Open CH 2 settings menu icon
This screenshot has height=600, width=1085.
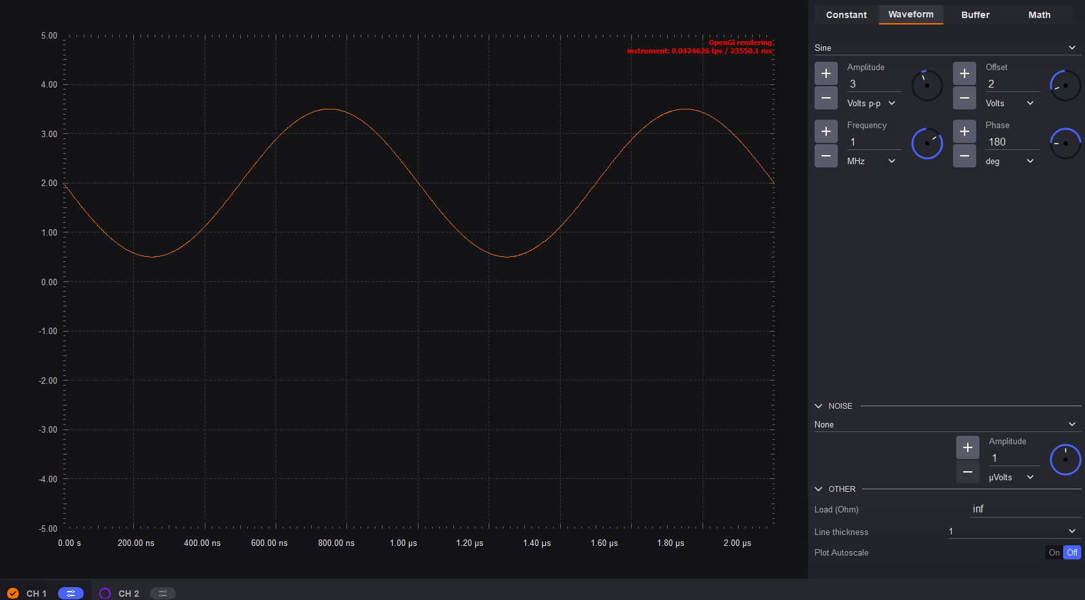pos(163,593)
